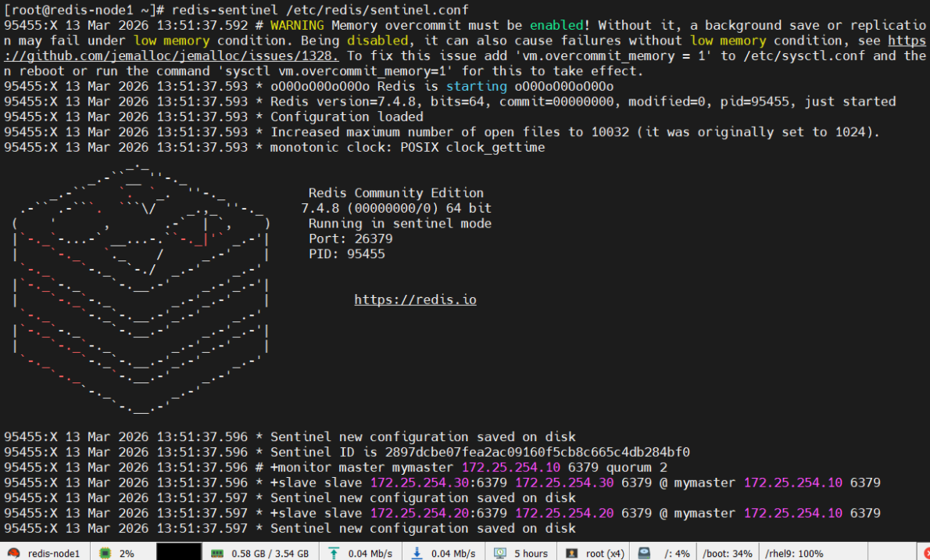Click '7.4.8 (00000000/0) 64 bit' text
930x560 pixels.
click(x=396, y=209)
